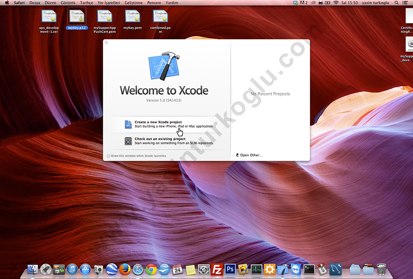Open the orange gear app in dock

(x=270, y=269)
